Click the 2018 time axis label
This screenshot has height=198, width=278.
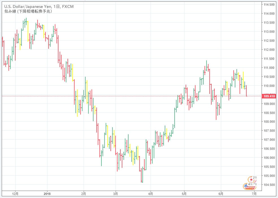point(47,194)
